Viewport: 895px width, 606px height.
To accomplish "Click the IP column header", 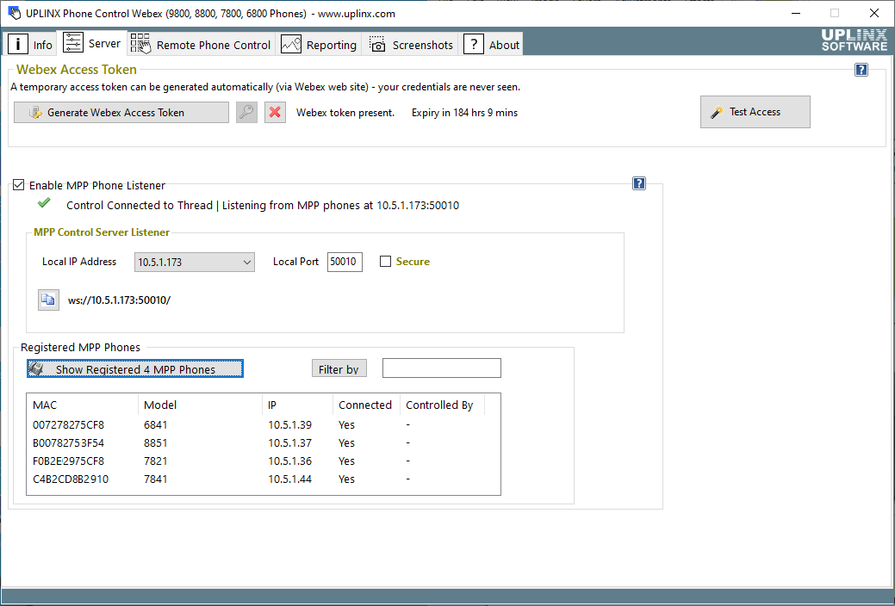I will [297, 405].
